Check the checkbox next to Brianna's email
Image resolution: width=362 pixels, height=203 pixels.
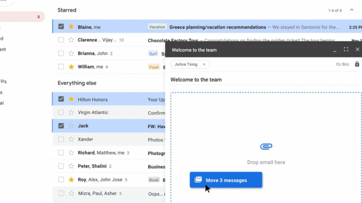coord(61,53)
